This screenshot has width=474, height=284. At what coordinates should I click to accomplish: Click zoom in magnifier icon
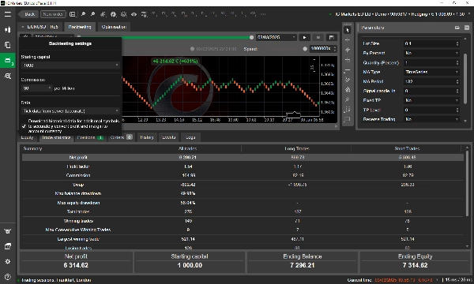coord(83,14)
